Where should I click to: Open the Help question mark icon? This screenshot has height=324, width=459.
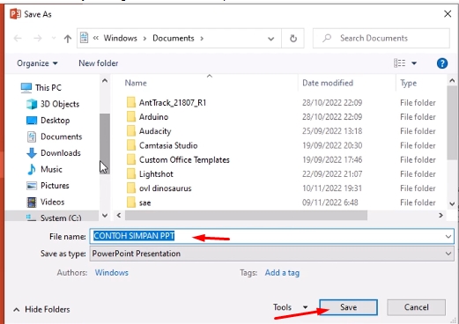click(x=442, y=63)
